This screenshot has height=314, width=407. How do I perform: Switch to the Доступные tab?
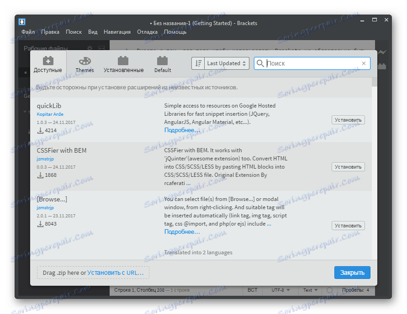tap(48, 64)
